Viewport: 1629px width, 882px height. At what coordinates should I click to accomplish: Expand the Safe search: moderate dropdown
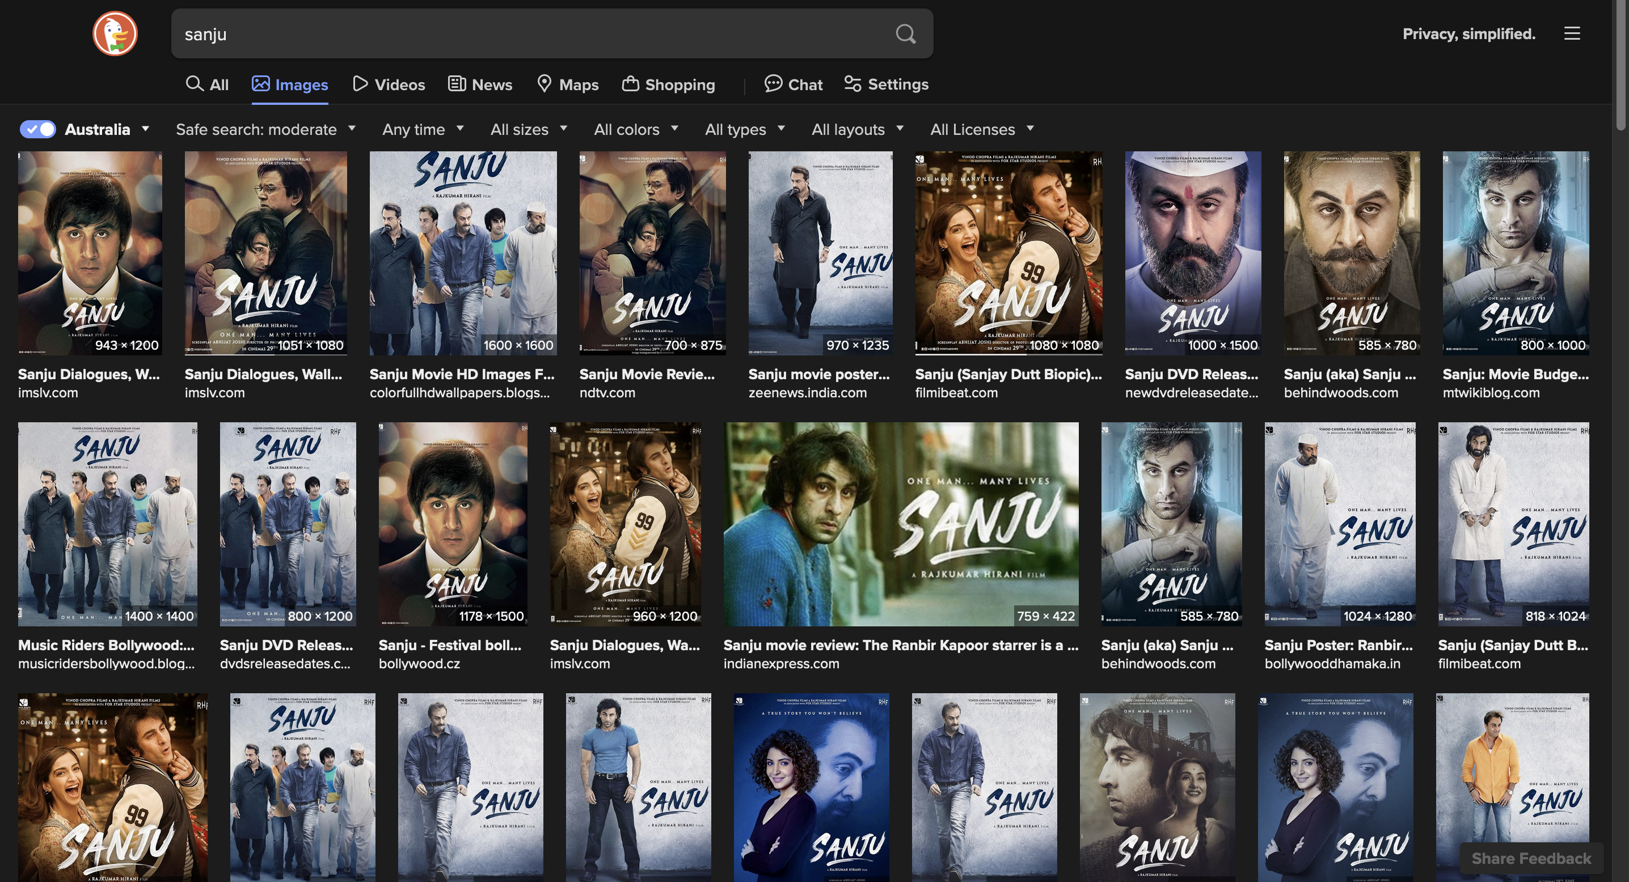(x=265, y=129)
